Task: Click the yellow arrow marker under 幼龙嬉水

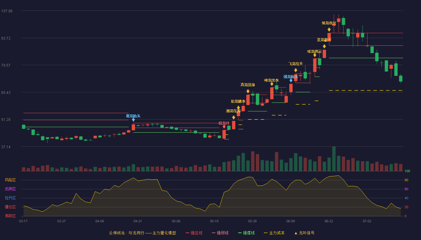Action: pos(238,108)
